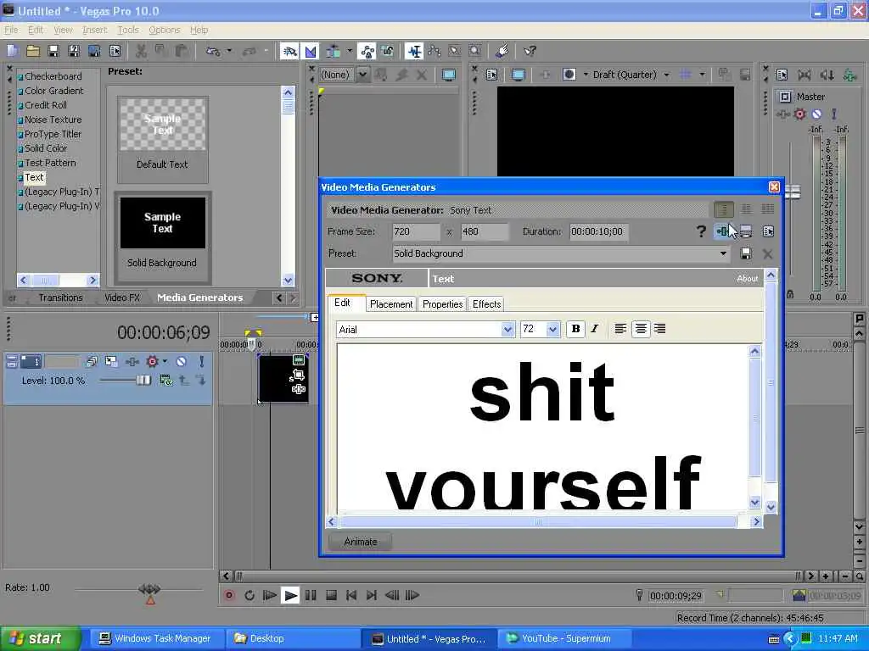Open Generated Media icon on timeline clip

(299, 360)
